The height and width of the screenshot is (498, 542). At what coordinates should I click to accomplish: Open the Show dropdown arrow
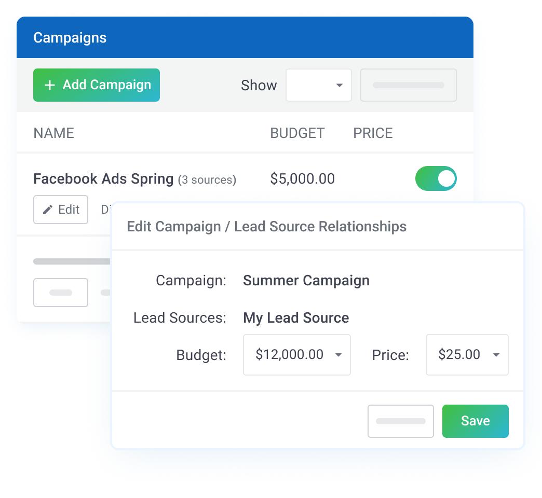pos(340,85)
